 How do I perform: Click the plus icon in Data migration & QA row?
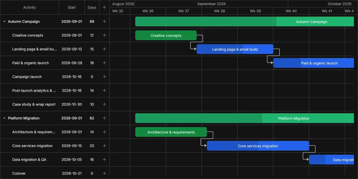(104, 160)
